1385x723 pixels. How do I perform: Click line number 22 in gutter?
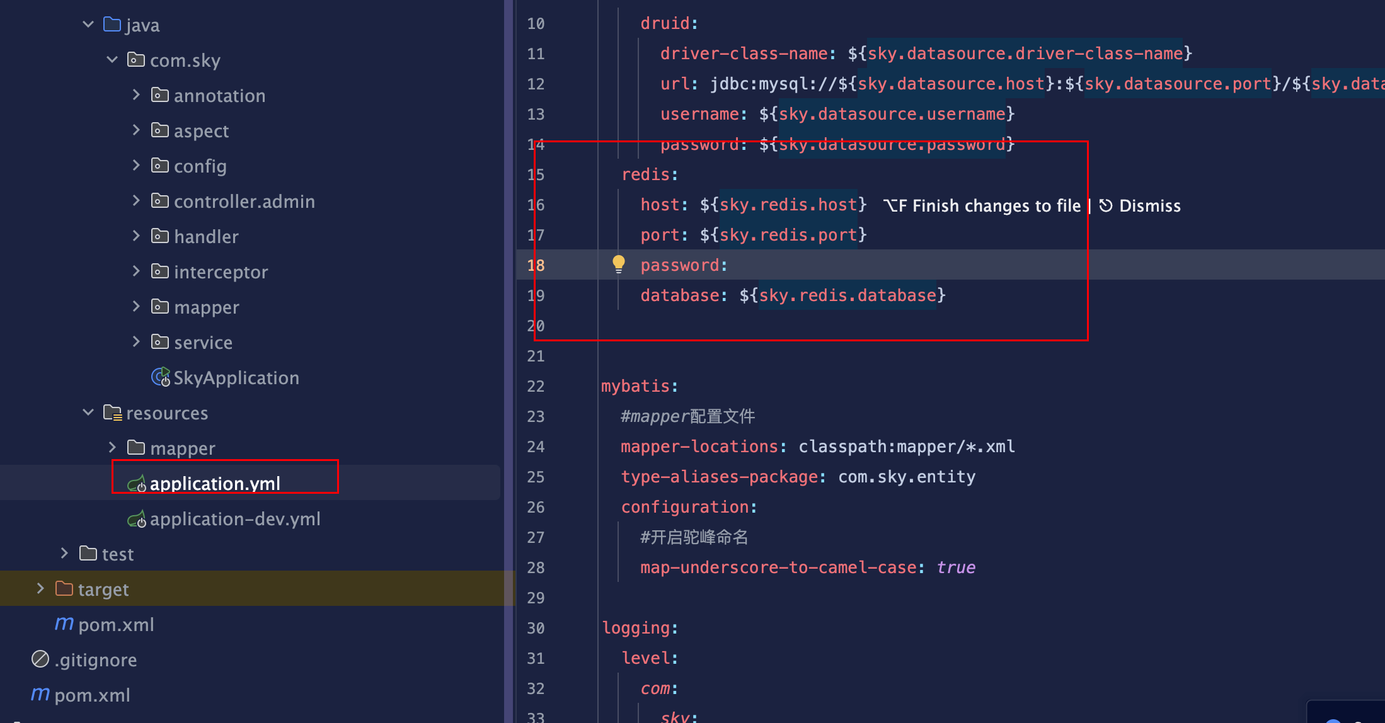click(536, 386)
